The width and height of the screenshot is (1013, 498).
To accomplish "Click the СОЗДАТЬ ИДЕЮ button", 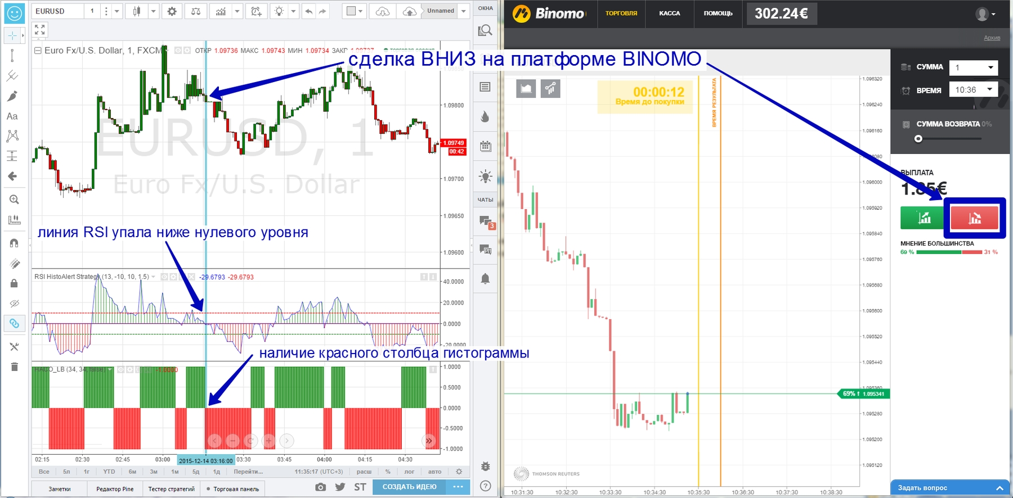I will (x=409, y=487).
